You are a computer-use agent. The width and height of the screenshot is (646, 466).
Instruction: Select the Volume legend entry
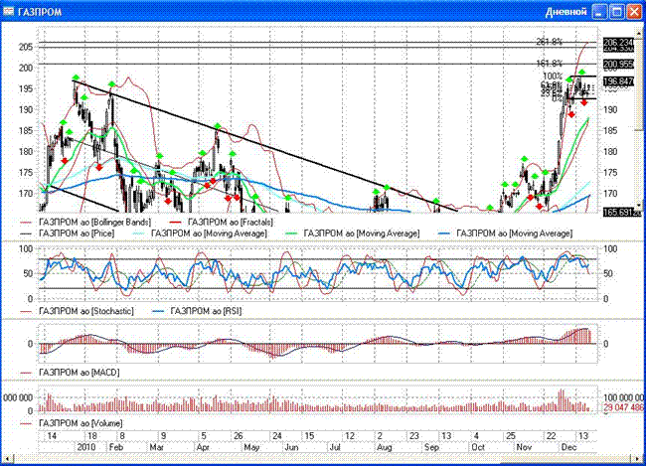click(x=72, y=423)
